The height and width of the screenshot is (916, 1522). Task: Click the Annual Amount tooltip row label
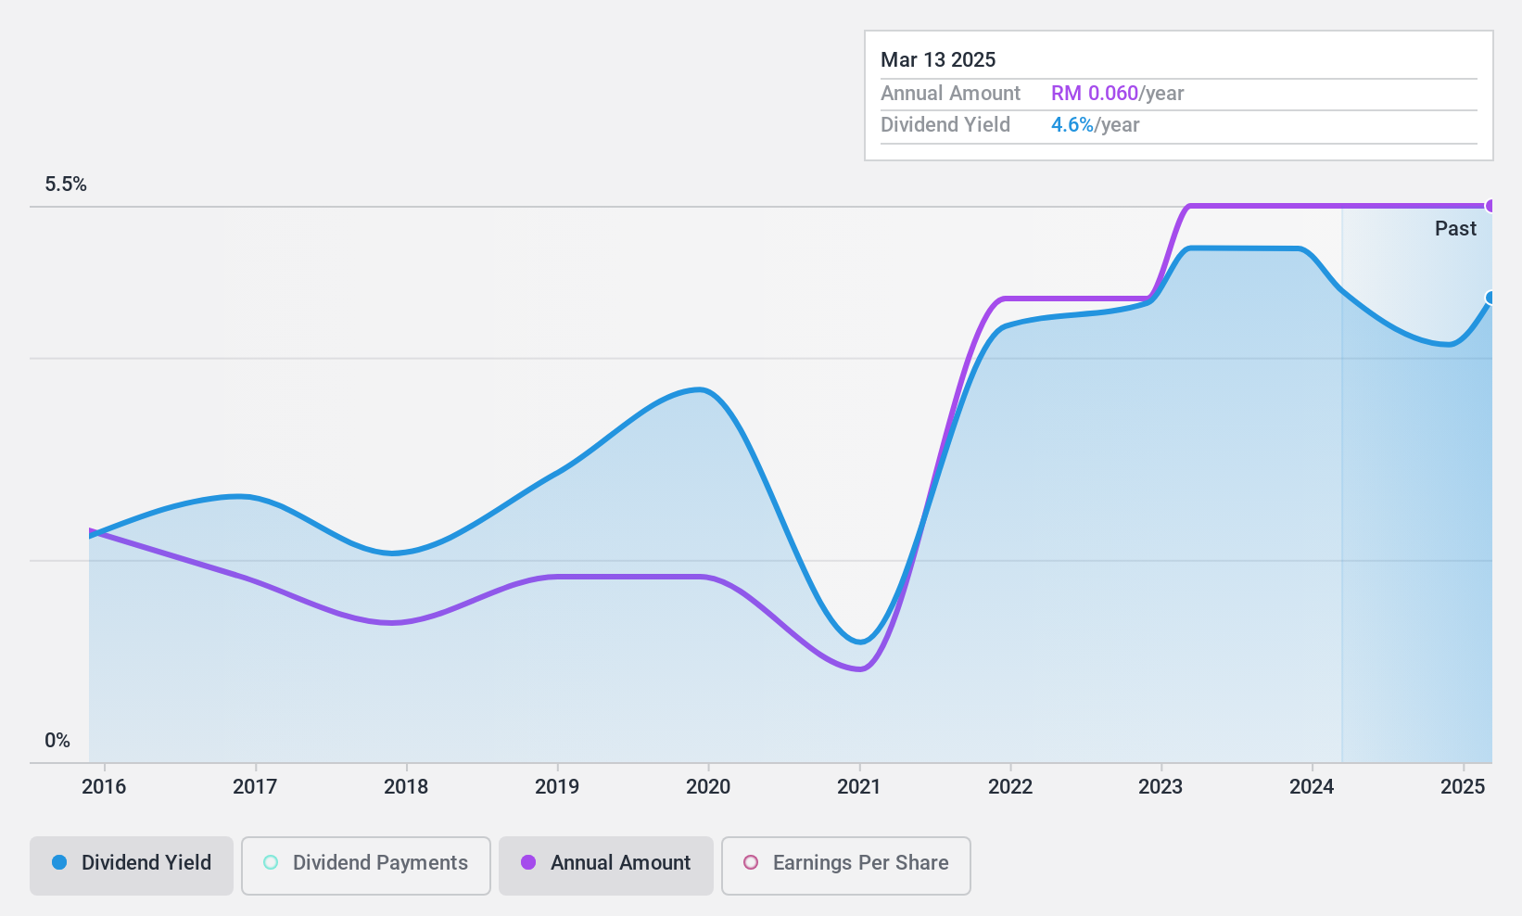tap(950, 94)
